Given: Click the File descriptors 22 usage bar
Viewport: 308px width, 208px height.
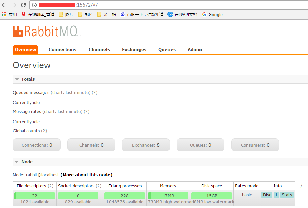Looking at the screenshot, I should point(35,196).
